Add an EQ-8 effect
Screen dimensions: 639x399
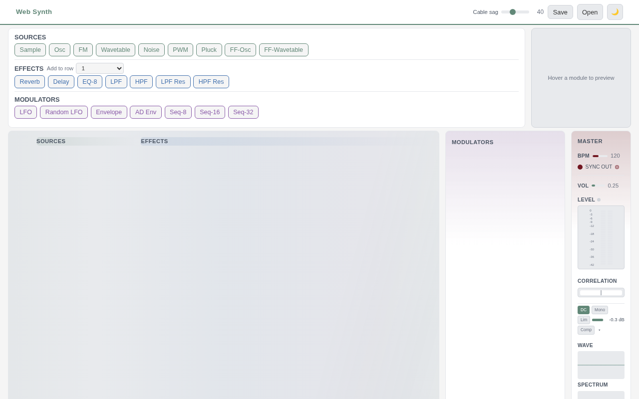pos(90,82)
